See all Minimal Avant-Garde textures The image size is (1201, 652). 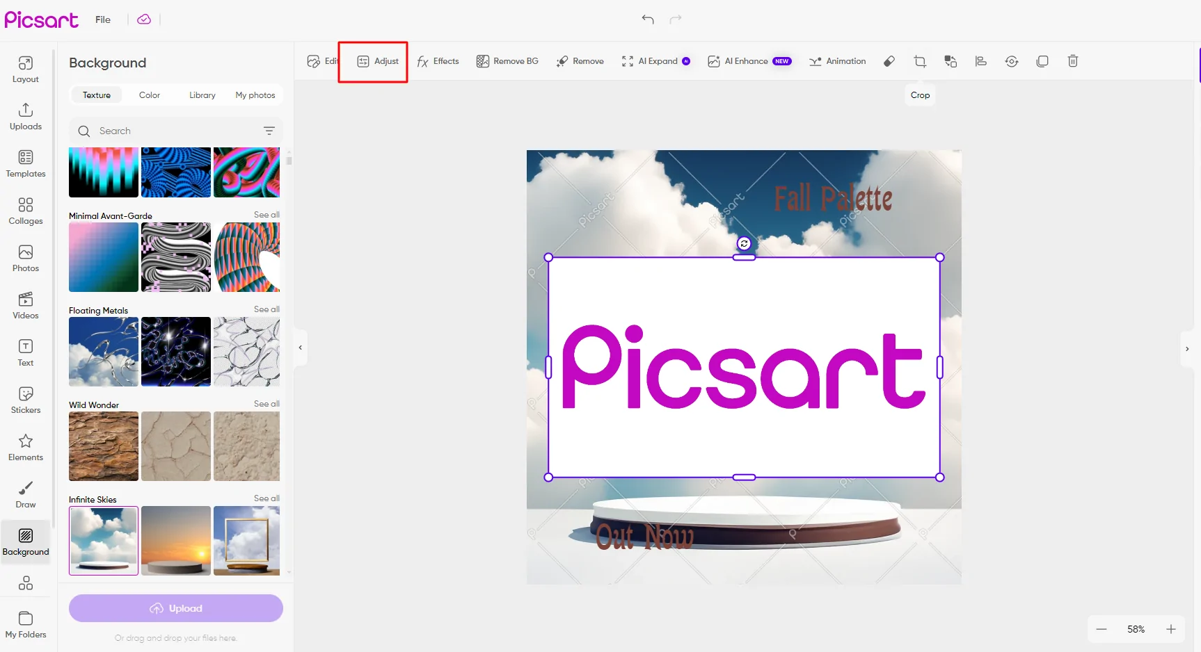point(267,215)
